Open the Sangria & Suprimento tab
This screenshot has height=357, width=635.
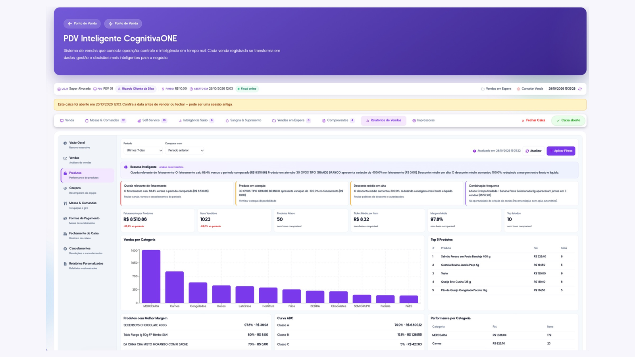click(243, 120)
